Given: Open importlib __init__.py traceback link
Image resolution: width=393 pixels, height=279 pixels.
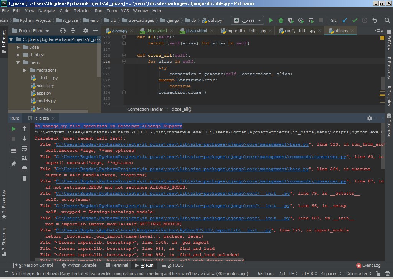Looking at the screenshot, I should pos(163,230).
